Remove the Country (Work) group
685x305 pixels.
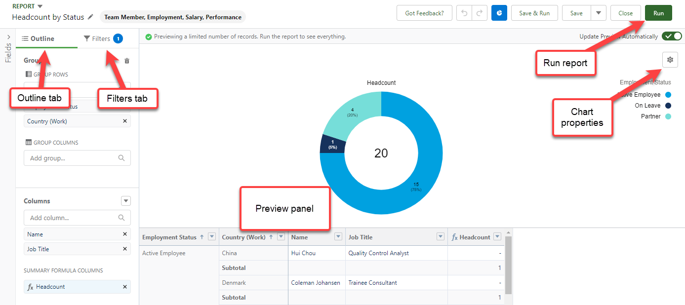[124, 121]
